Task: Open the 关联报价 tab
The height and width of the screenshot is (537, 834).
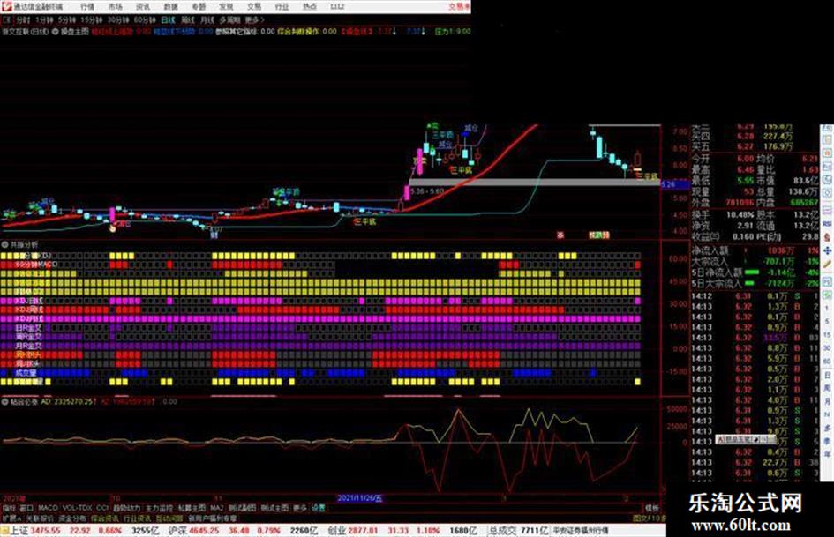Action: (x=40, y=518)
